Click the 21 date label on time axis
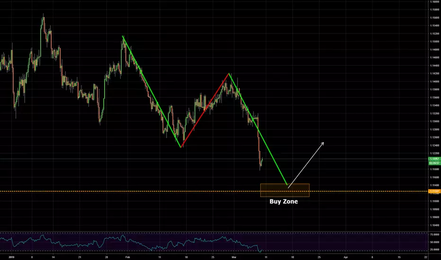The height and width of the screenshot is (260, 441). [79, 257]
